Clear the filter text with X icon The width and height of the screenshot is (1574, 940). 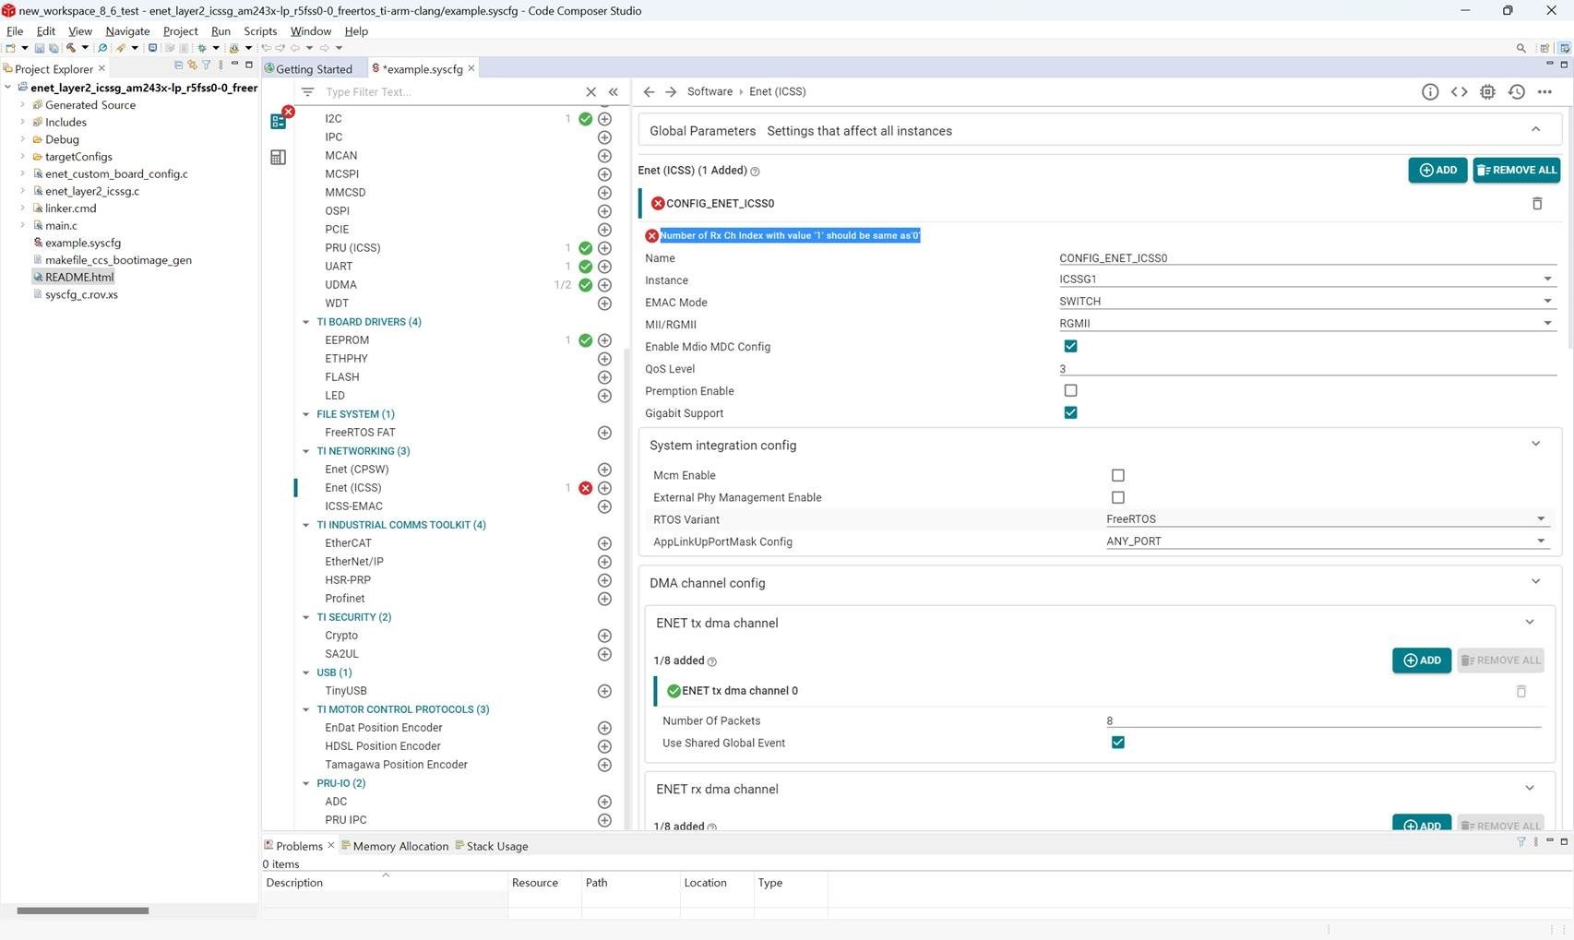(x=590, y=91)
